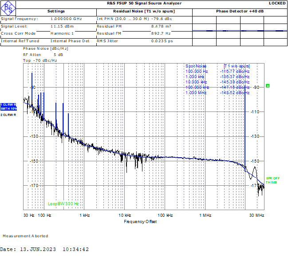Click the Frequency Offset axis label
288x259 pixels.
140,221
